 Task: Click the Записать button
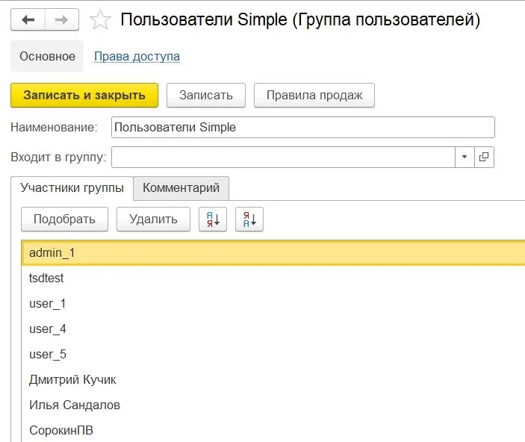pyautogui.click(x=205, y=96)
